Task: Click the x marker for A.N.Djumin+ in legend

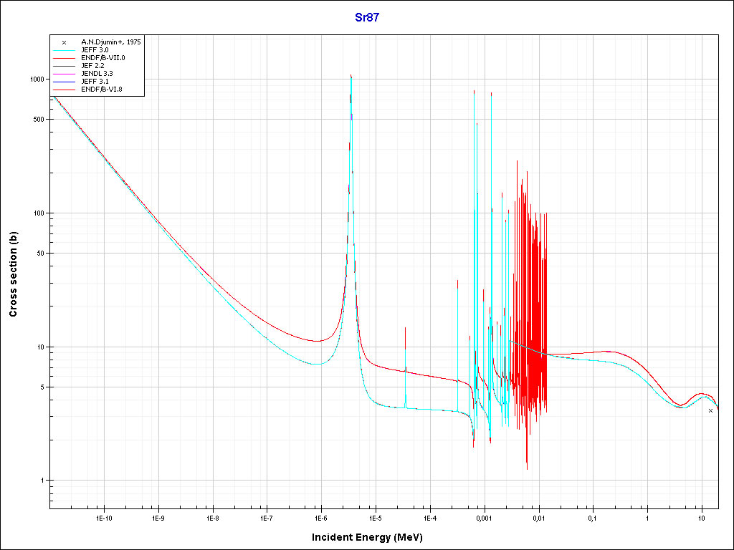Action: (x=65, y=42)
